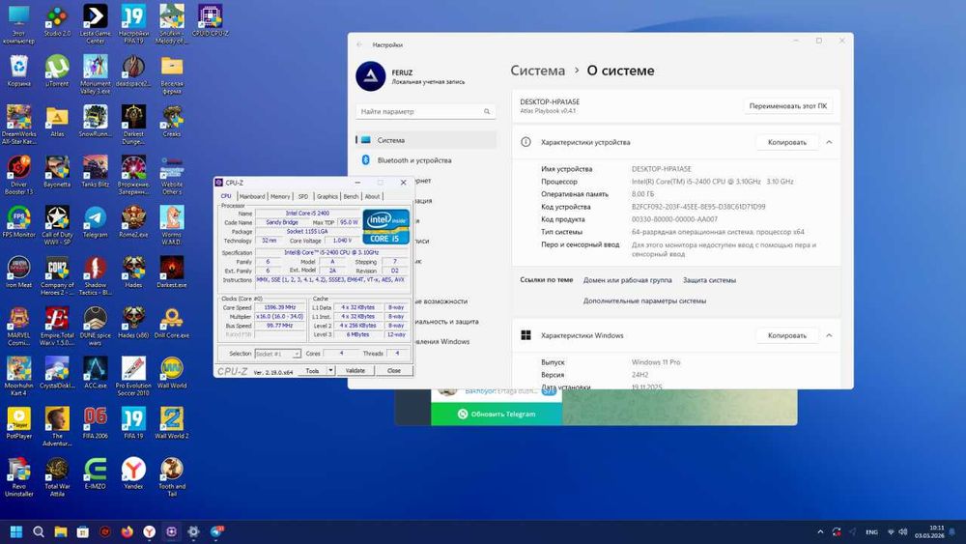
Task: Select the Hades (x86) shortcut
Action: 133,323
